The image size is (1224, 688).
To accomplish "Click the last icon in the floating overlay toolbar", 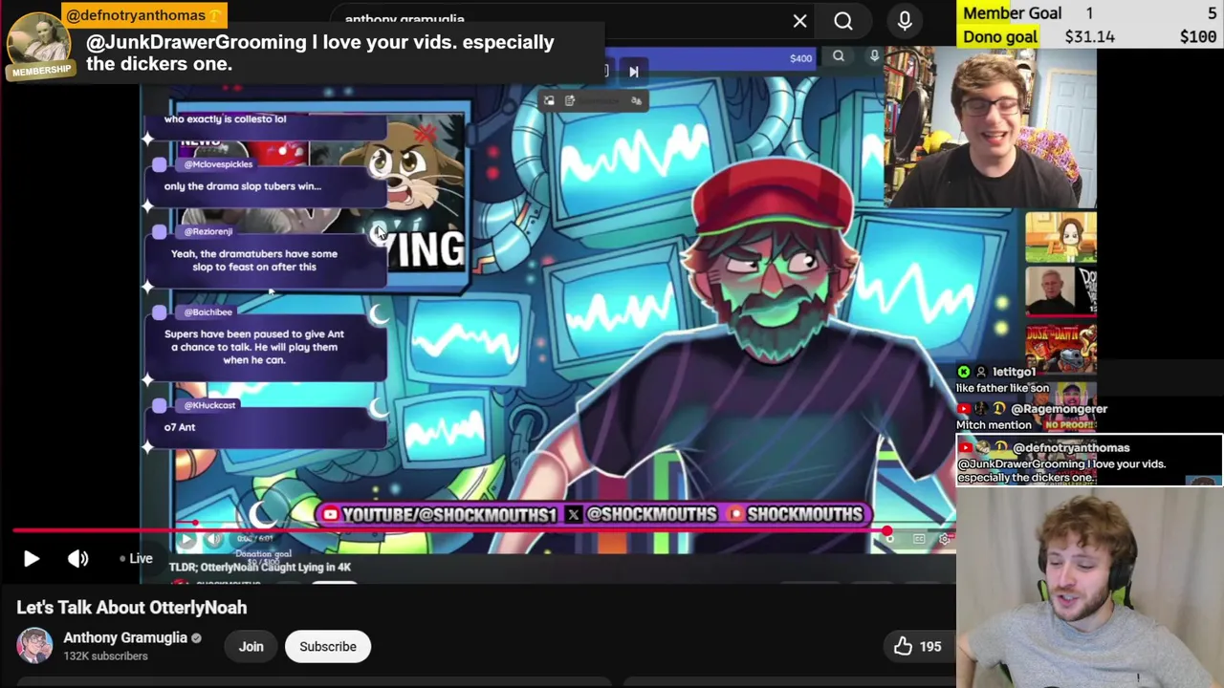I will (x=636, y=100).
